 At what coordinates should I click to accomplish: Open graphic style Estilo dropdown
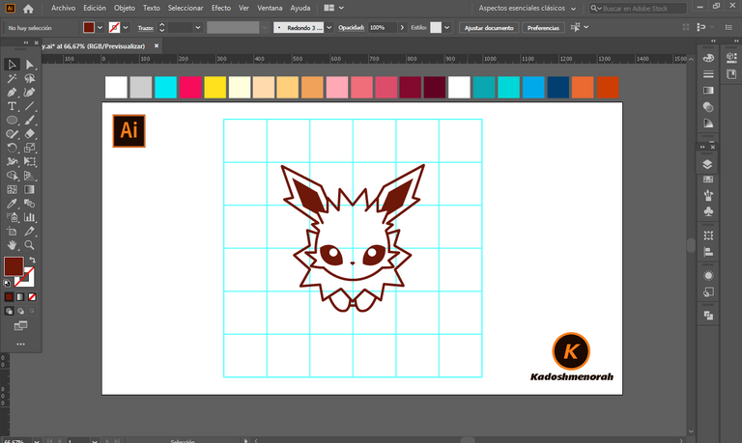pyautogui.click(x=446, y=27)
